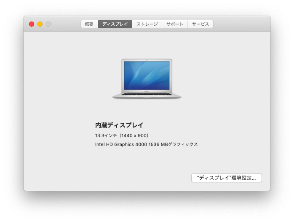Show the サービス tab
The image size is (294, 222).
(200, 24)
